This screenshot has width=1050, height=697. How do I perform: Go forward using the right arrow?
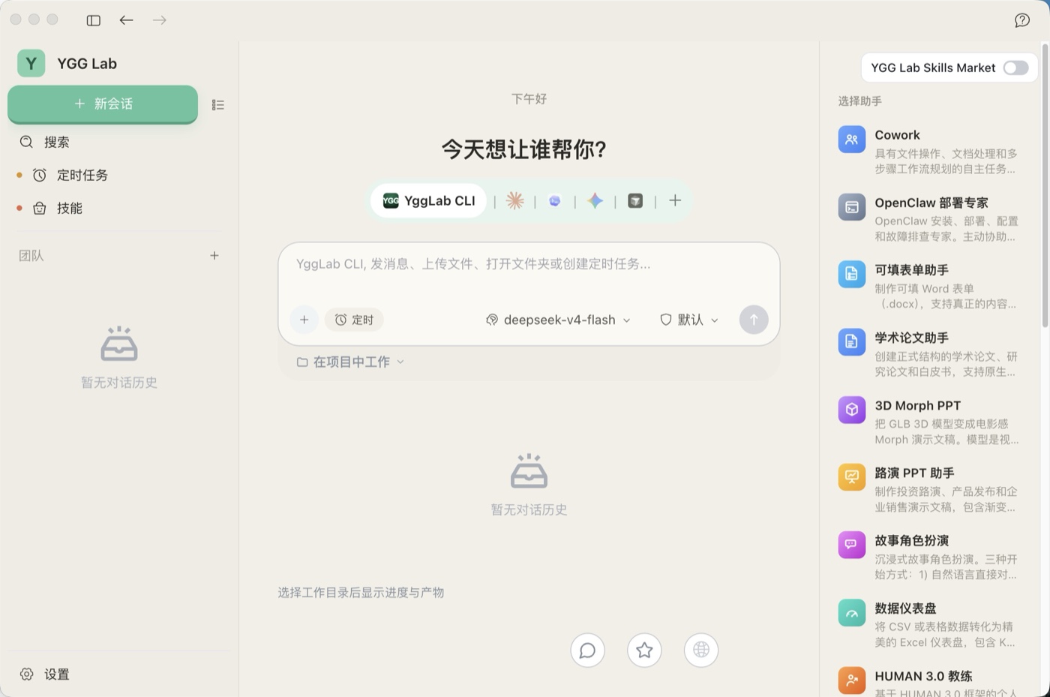coord(159,20)
